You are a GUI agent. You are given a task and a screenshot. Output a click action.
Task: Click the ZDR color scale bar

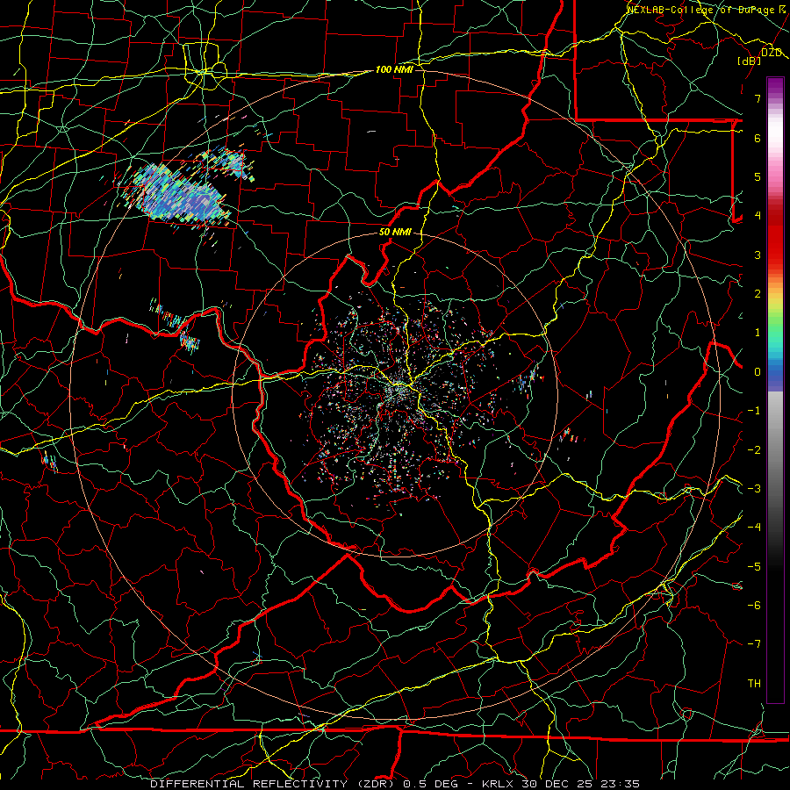pyautogui.click(x=775, y=390)
